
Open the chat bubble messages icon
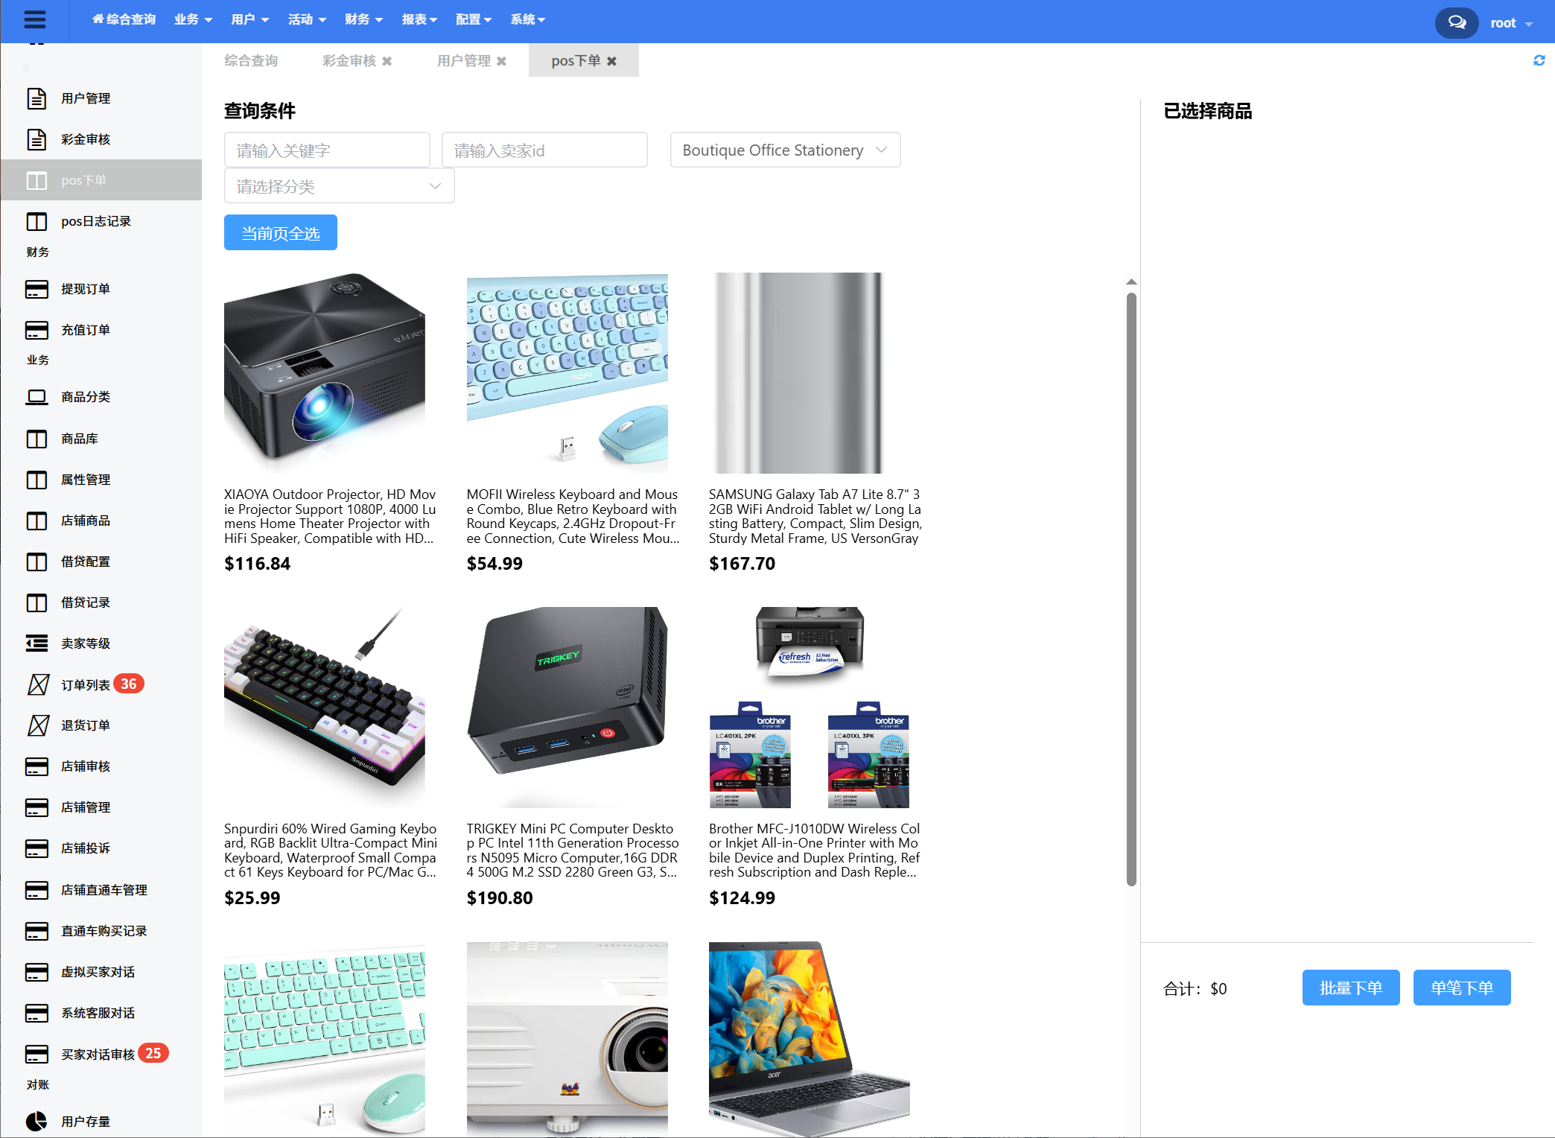pos(1457,23)
